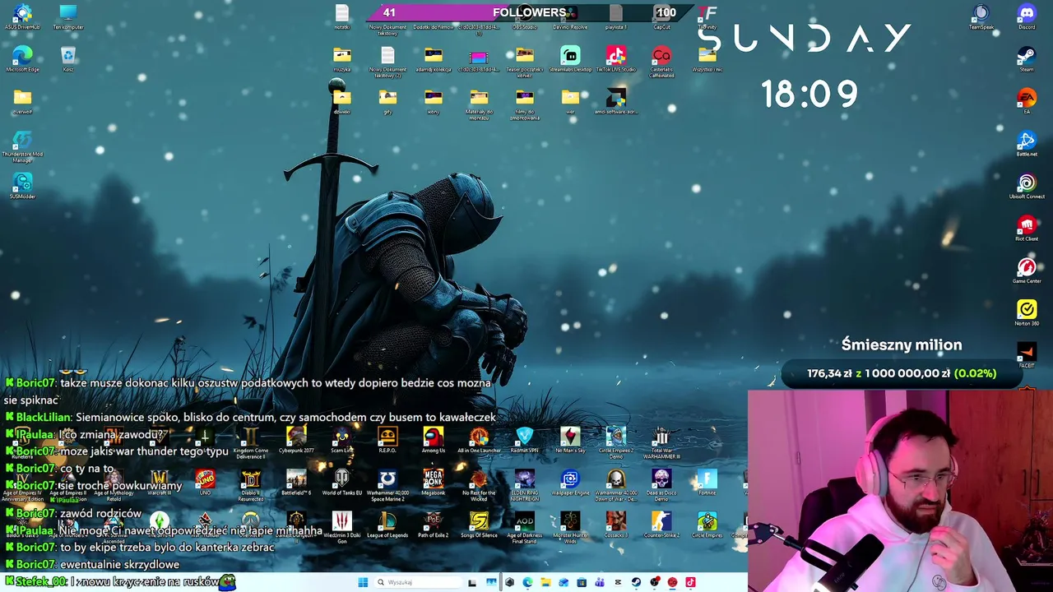The image size is (1053, 592).
Task: Select the Streamlabs Desktop shortcut
Action: 570,59
